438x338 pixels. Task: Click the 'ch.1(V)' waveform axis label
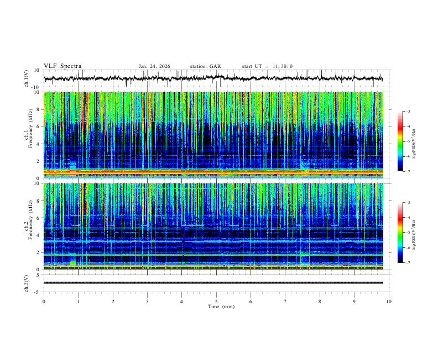coord(27,78)
